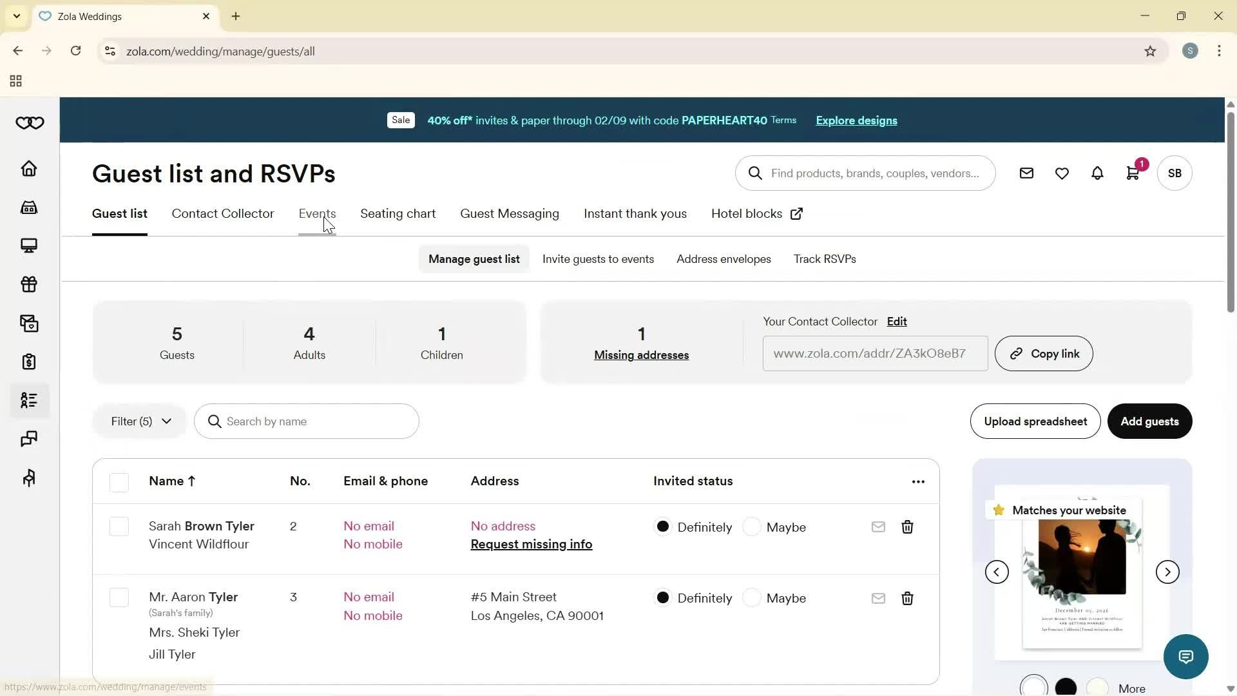Open notifications bell icon
Image resolution: width=1237 pixels, height=696 pixels.
point(1097,173)
